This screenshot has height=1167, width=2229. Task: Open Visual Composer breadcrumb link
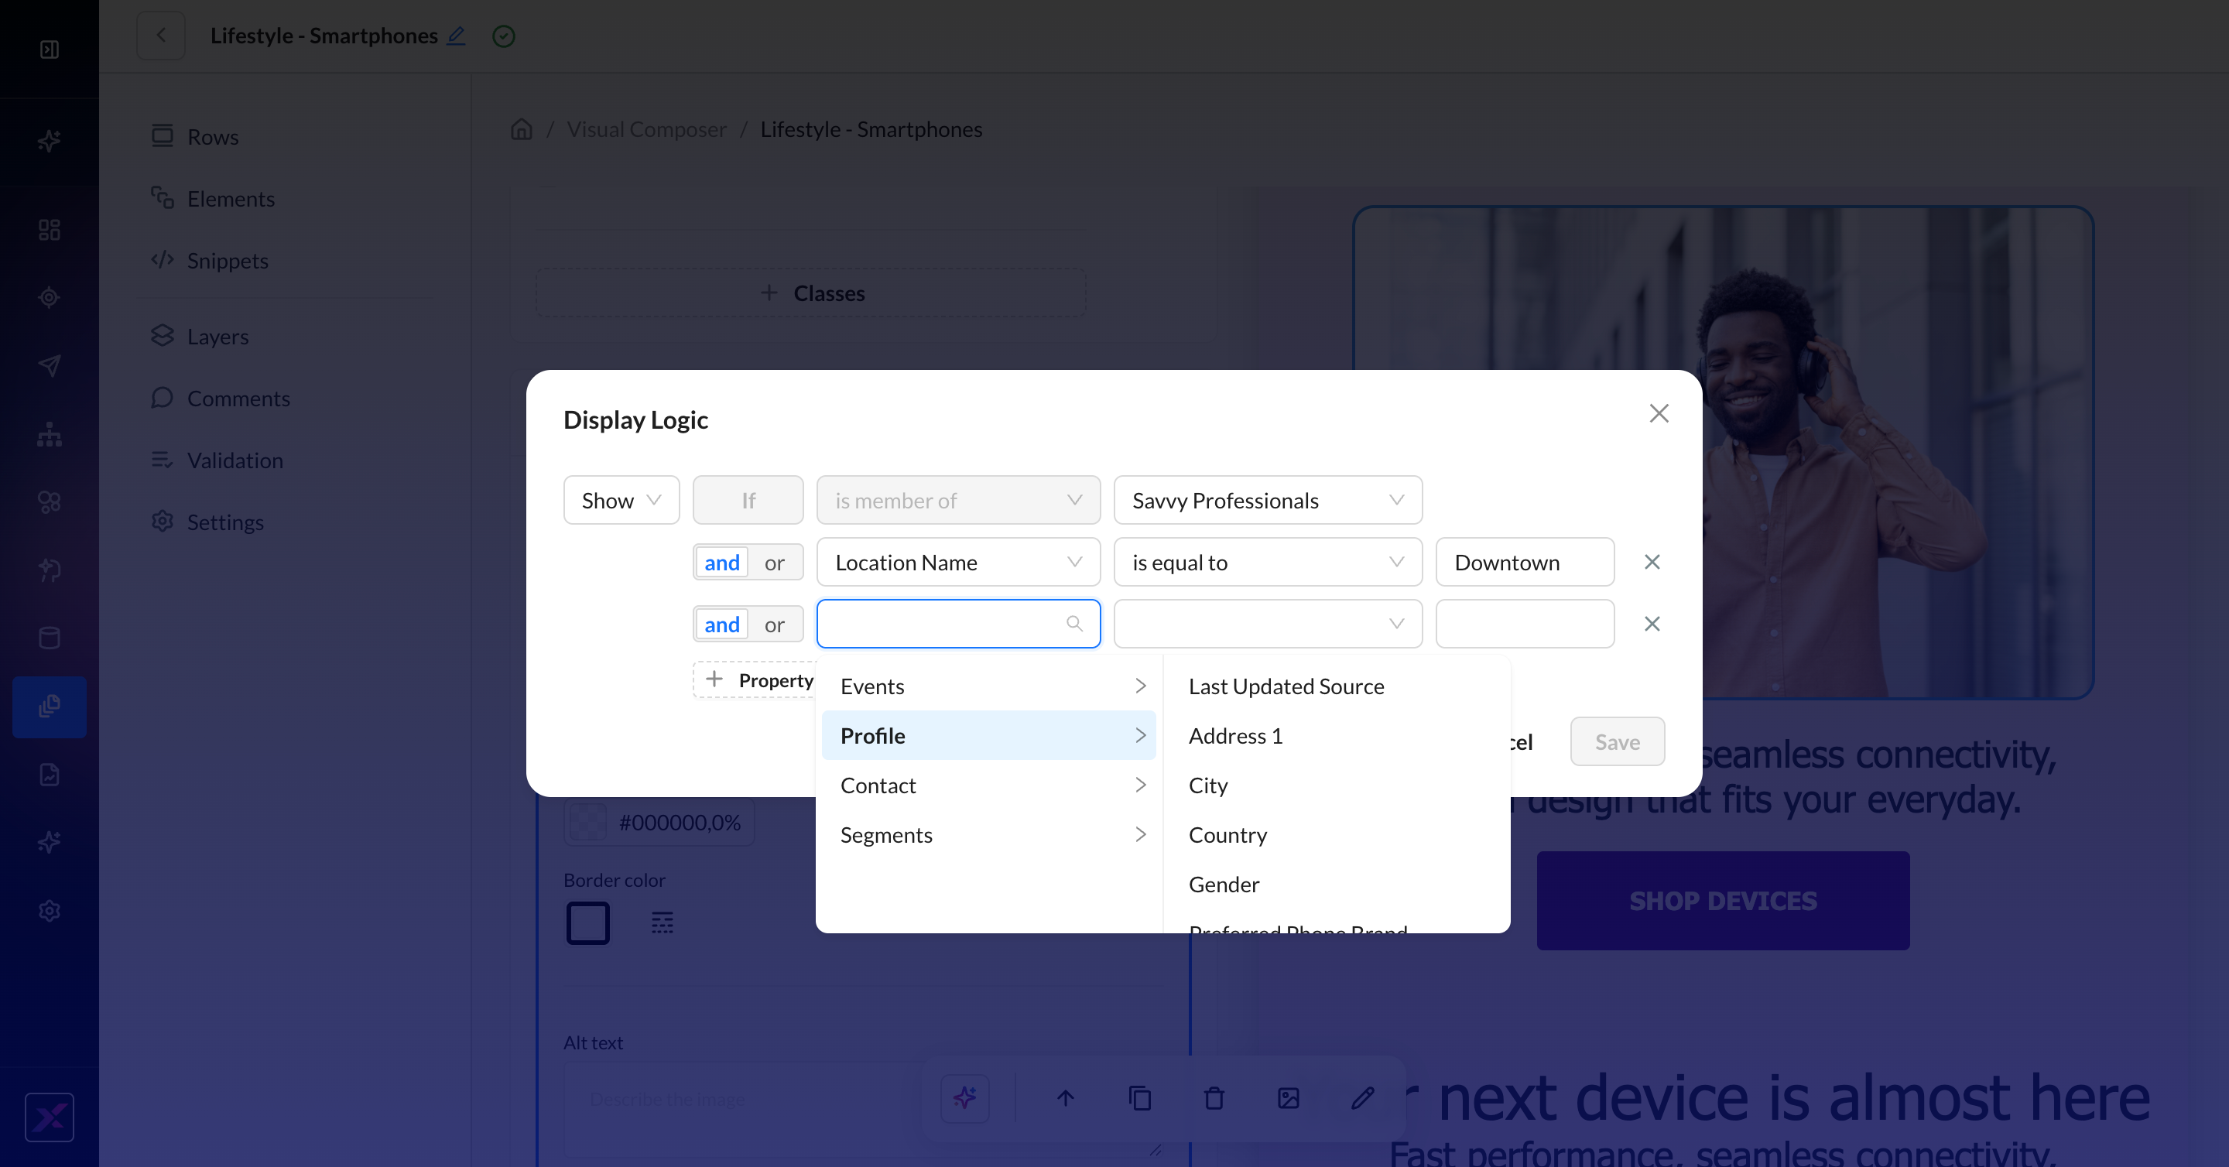(x=646, y=130)
